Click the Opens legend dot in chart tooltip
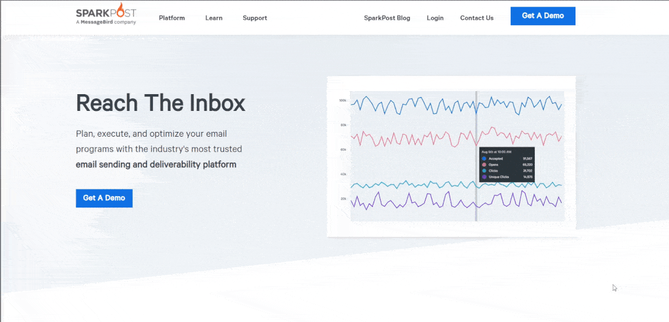Screen dimensions: 669x322 point(484,165)
